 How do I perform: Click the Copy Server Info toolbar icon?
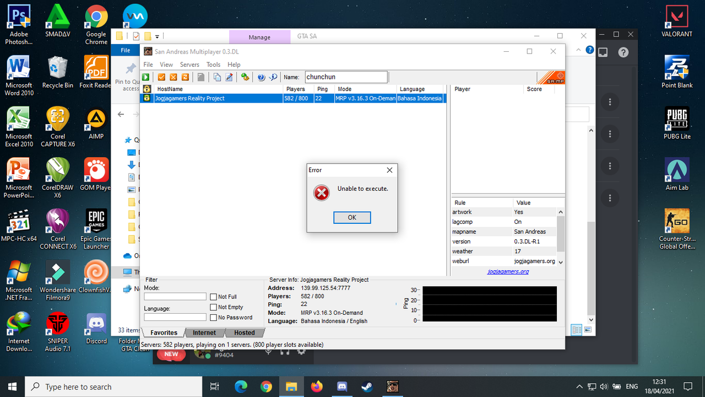tap(217, 77)
